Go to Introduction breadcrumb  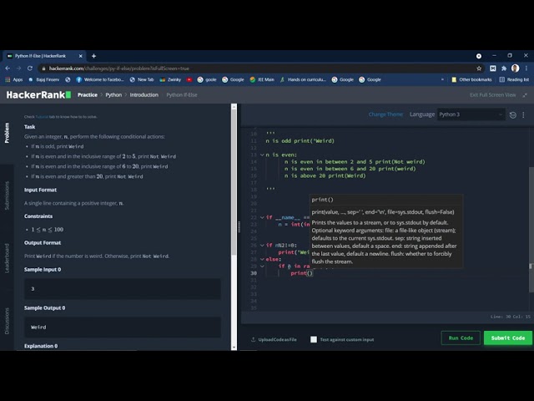[x=144, y=94]
